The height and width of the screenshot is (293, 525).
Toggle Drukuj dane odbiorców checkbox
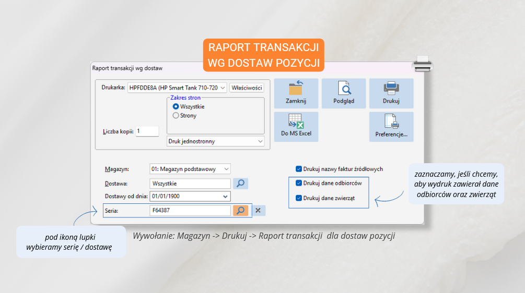tap(299, 183)
